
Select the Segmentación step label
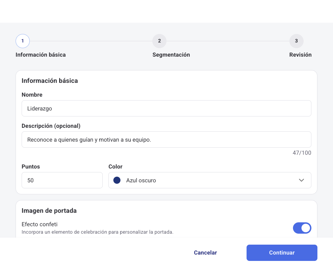pos(171,55)
